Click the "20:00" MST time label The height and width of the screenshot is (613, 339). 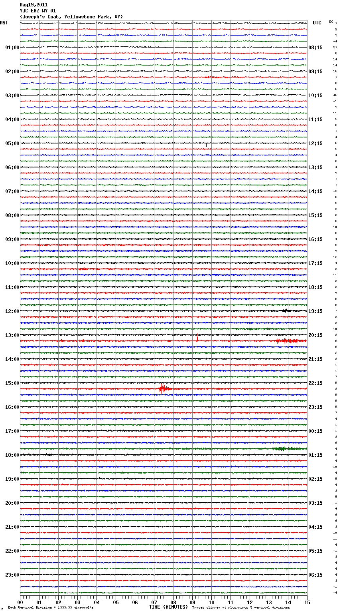point(12,503)
